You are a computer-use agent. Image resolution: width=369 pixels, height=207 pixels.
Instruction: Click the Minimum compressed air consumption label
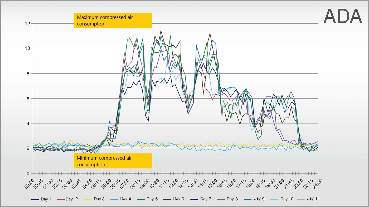(x=113, y=161)
